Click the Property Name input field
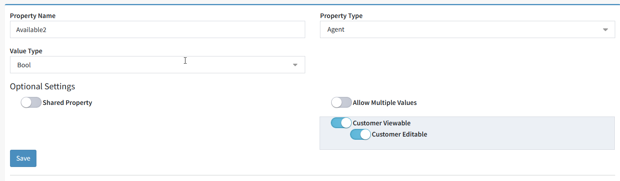Image resolution: width=620 pixels, height=181 pixels. tap(157, 30)
